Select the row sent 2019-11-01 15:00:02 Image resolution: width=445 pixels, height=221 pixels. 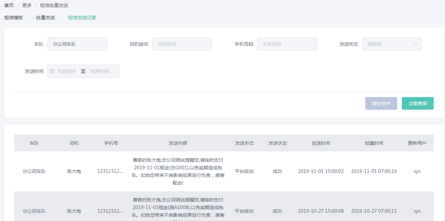321,171
